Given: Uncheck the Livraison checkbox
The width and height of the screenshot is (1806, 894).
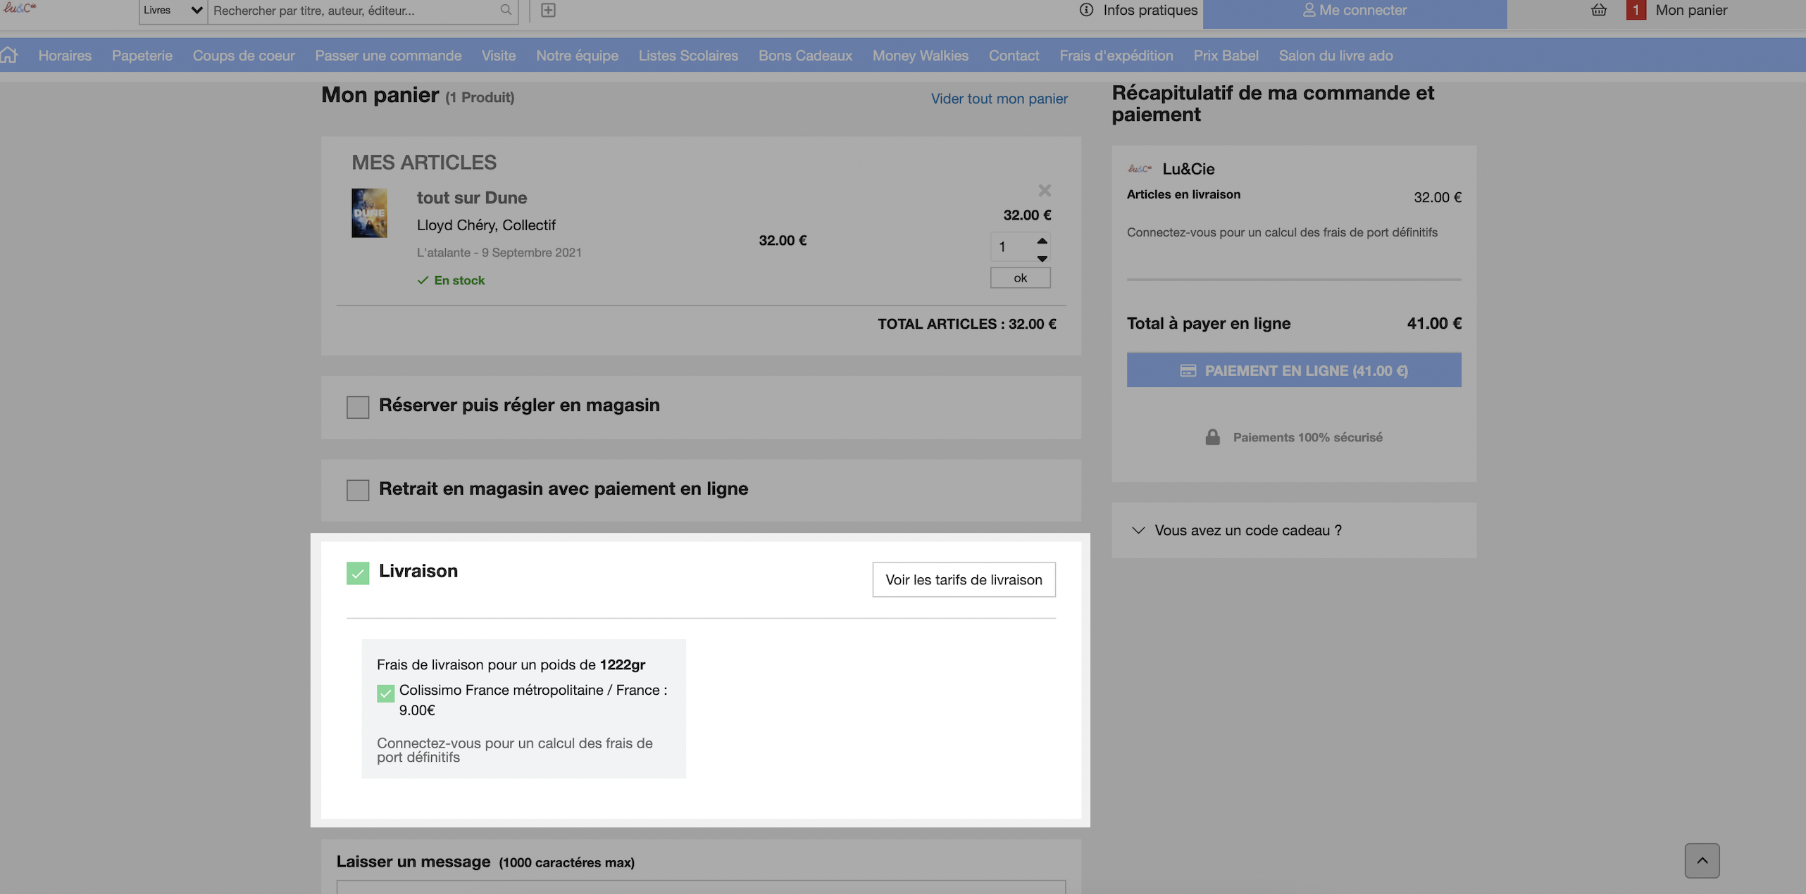Looking at the screenshot, I should (x=358, y=573).
